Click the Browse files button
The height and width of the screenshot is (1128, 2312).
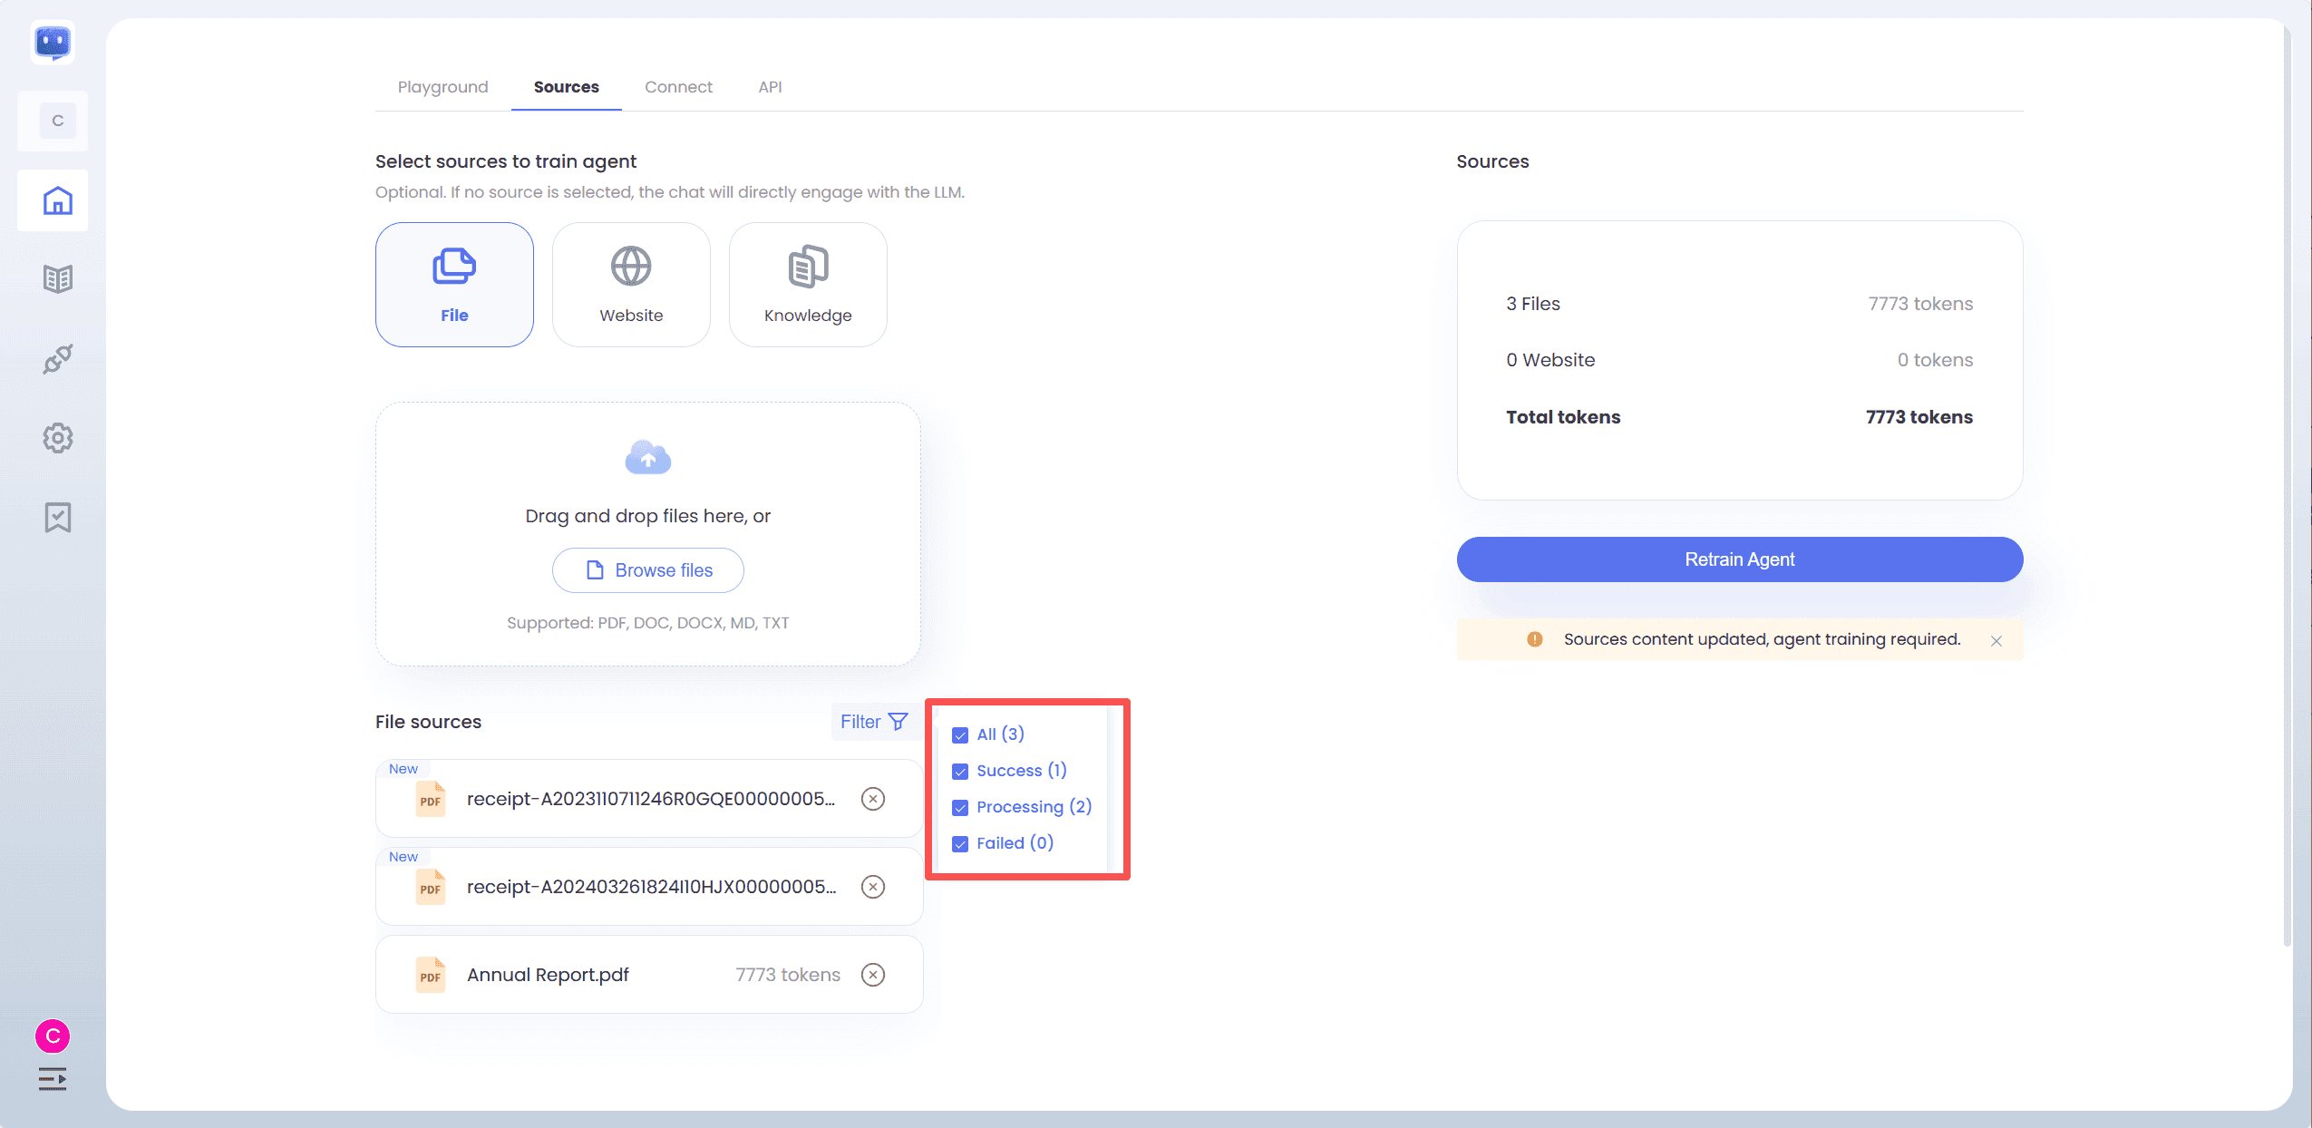tap(647, 570)
